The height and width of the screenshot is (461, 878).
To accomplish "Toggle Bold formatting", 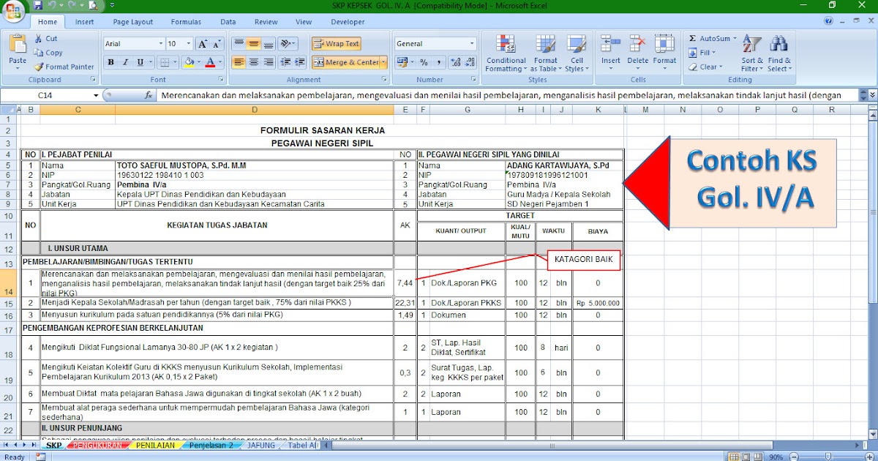I will click(x=111, y=62).
